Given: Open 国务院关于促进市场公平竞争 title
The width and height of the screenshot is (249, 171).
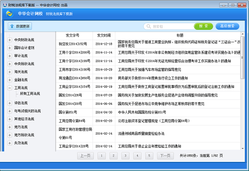Looking at the screenshot, I should click(161, 104).
